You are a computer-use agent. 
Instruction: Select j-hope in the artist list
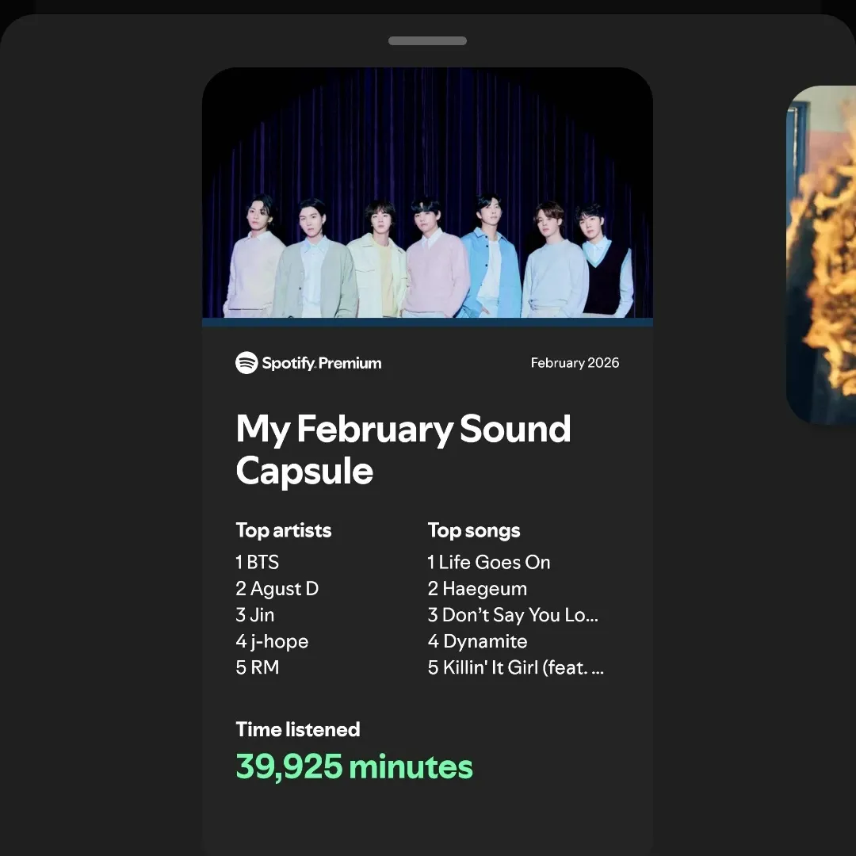(x=272, y=641)
